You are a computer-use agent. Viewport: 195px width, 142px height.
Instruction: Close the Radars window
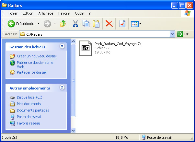189,6
